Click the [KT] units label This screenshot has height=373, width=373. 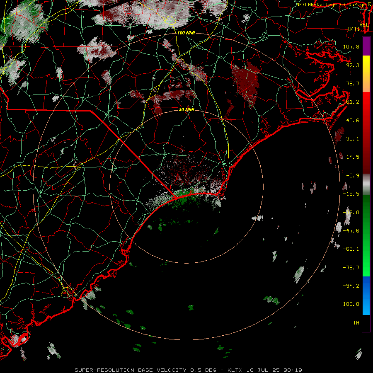click(x=354, y=29)
